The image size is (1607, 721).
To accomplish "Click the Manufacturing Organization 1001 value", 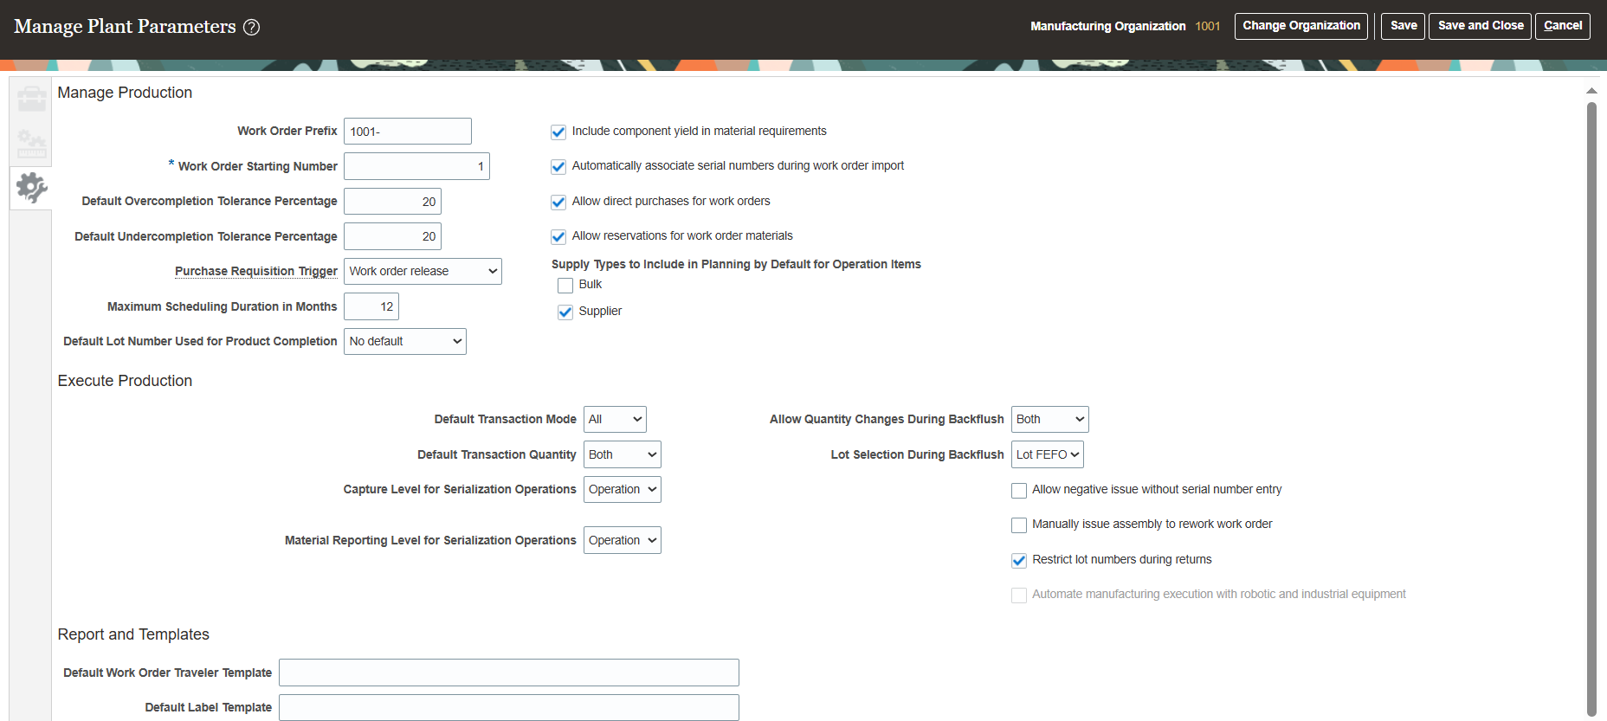I will point(1207,26).
